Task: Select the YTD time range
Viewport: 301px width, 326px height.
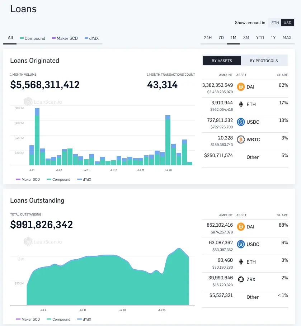Action: (x=260, y=38)
